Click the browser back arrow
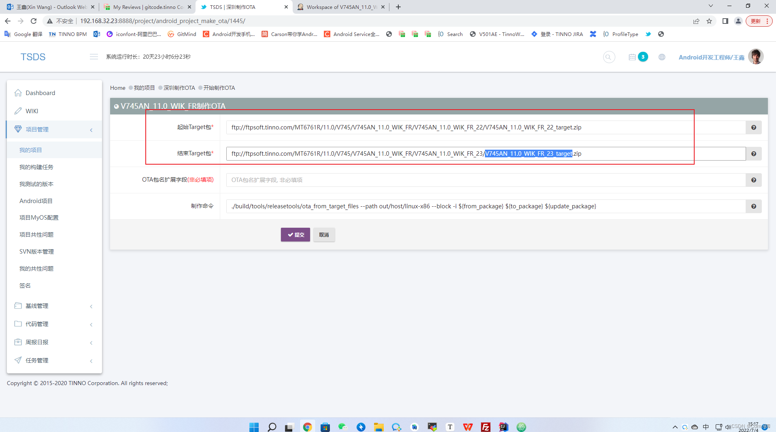The height and width of the screenshot is (432, 776). pyautogui.click(x=8, y=21)
